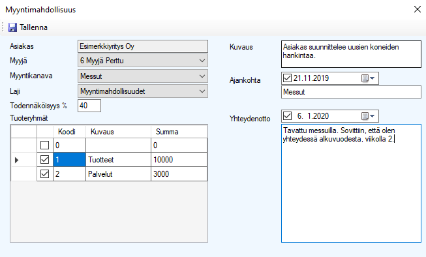Expand the Laji dropdown
426x257 pixels.
click(202, 91)
